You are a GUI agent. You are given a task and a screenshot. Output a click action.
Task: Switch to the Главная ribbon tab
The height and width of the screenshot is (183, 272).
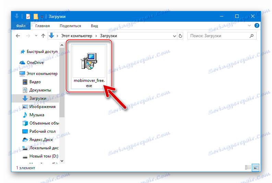(43, 26)
